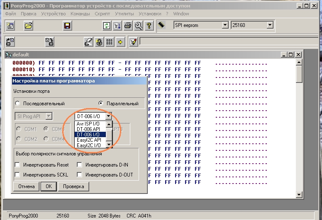Screen dimensions: 322x220
Task: Check the Инвертировать SCKL option
Action: pyautogui.click(x=17, y=175)
